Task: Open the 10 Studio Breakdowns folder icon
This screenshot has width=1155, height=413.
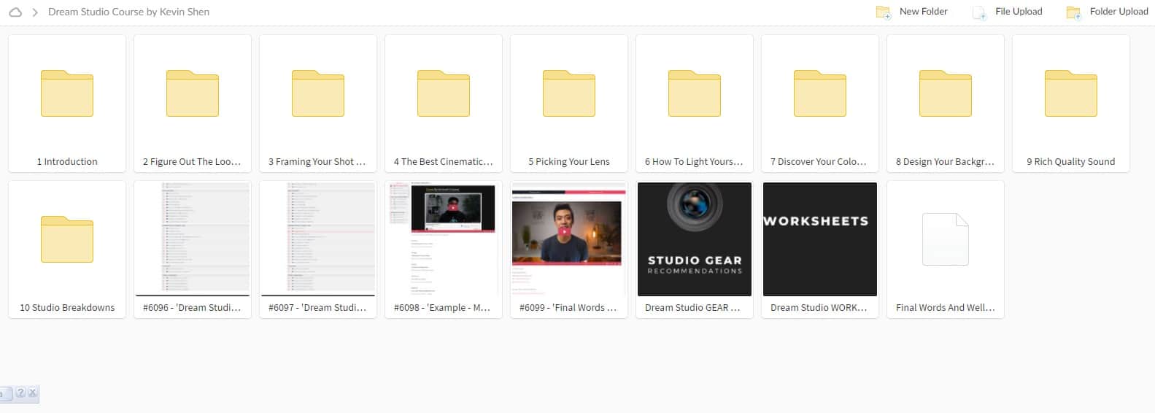Action: pyautogui.click(x=67, y=239)
